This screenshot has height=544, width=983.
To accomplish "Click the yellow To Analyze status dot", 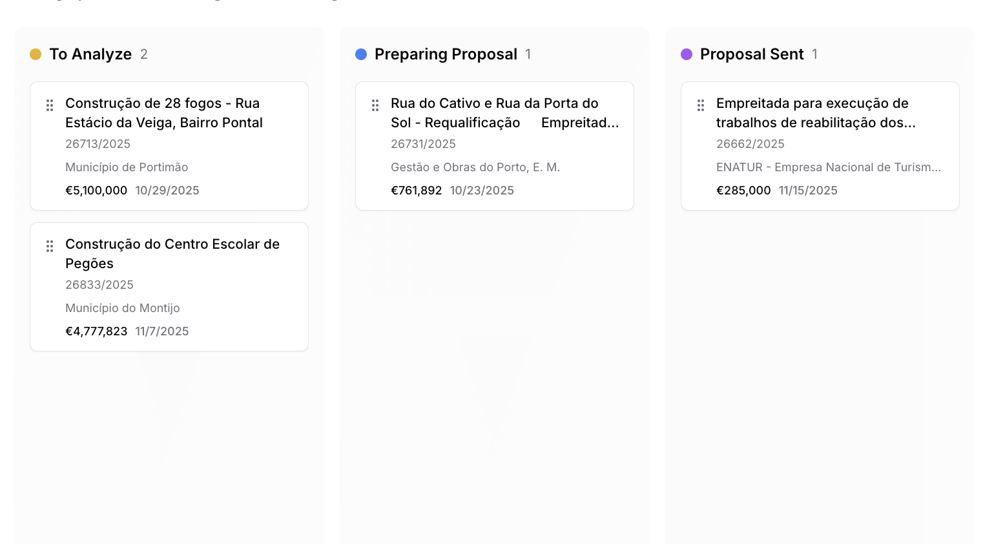I will [x=36, y=54].
